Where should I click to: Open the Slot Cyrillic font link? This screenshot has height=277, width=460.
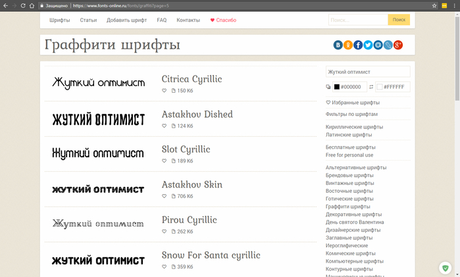click(186, 149)
